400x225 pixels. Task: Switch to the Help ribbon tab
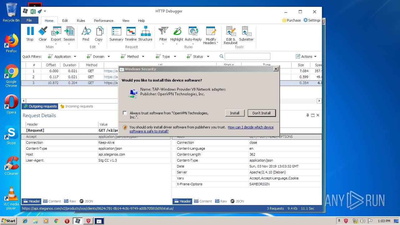(142, 21)
